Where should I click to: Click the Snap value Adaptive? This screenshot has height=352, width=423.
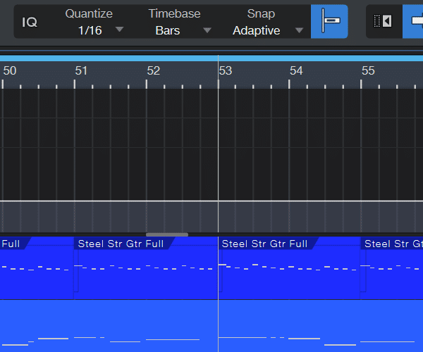pyautogui.click(x=257, y=30)
